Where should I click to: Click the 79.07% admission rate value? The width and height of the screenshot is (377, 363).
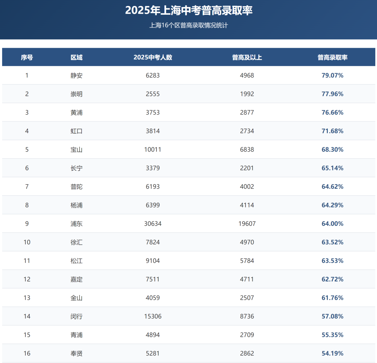[332, 75]
